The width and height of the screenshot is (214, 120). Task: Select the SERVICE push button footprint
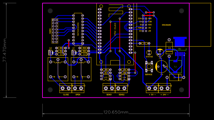point(149,67)
